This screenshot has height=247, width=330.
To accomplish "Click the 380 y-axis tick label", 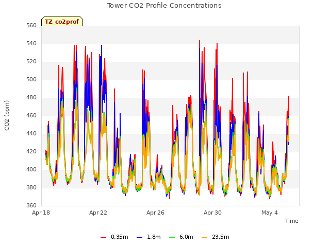I will [31, 187].
